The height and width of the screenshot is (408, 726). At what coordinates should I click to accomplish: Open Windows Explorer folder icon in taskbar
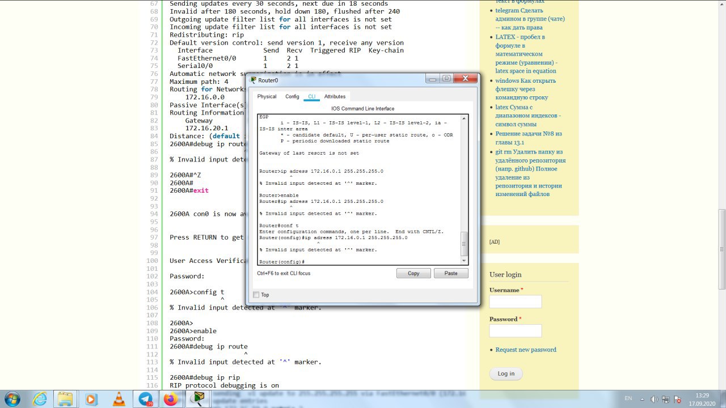coord(66,399)
